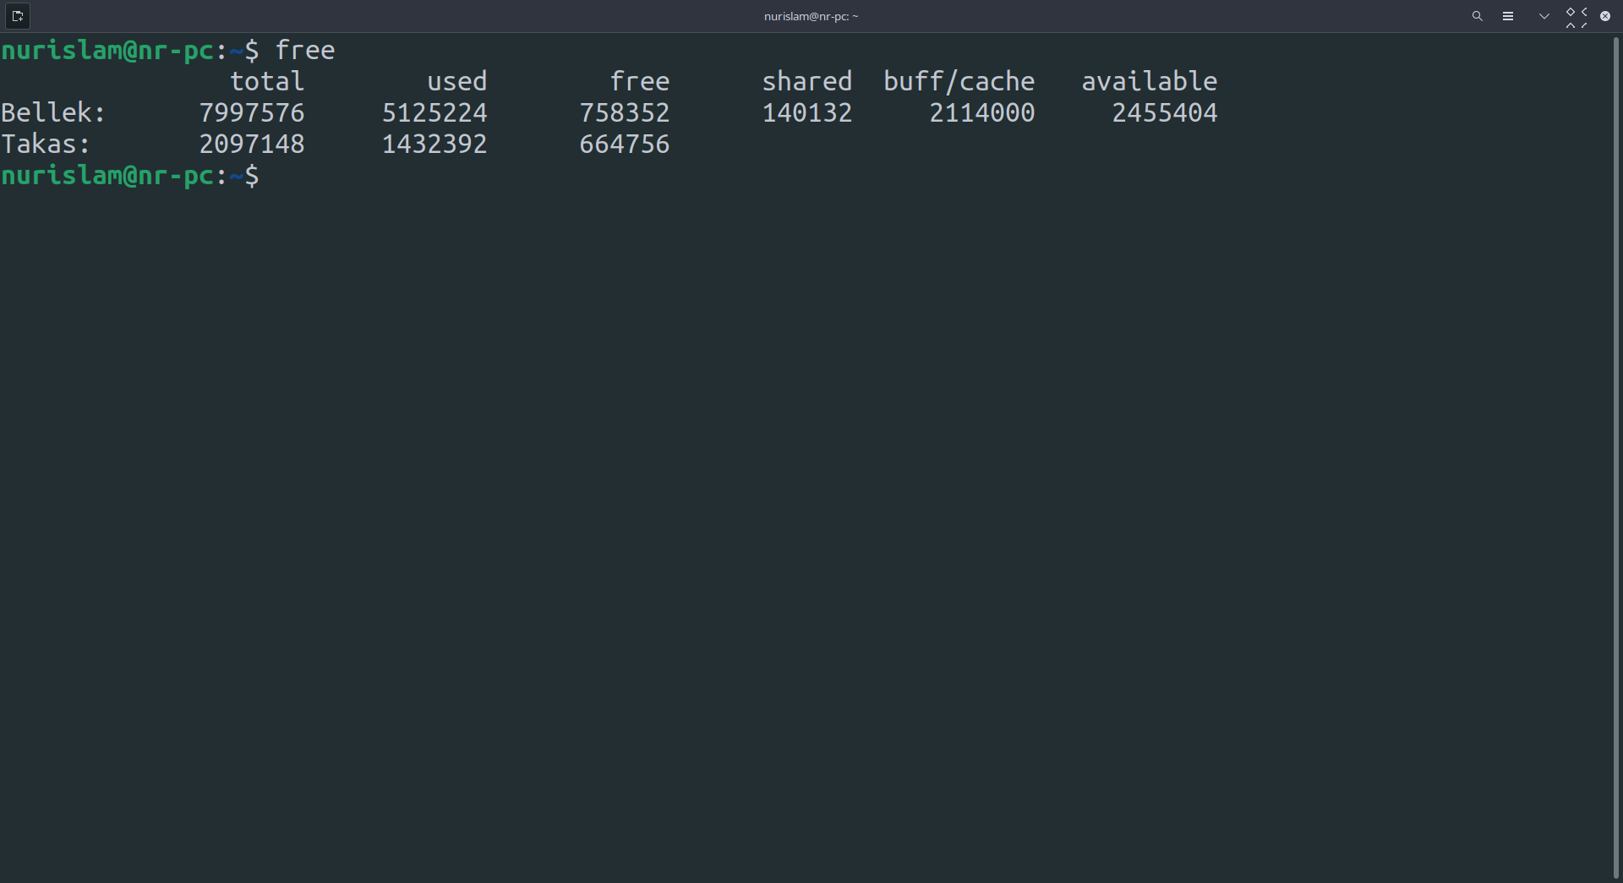1623x883 pixels.
Task: Click the 'used' column header
Action: click(456, 82)
